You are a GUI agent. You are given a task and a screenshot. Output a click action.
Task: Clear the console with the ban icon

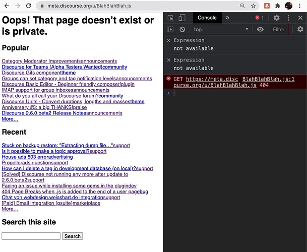tap(182, 30)
